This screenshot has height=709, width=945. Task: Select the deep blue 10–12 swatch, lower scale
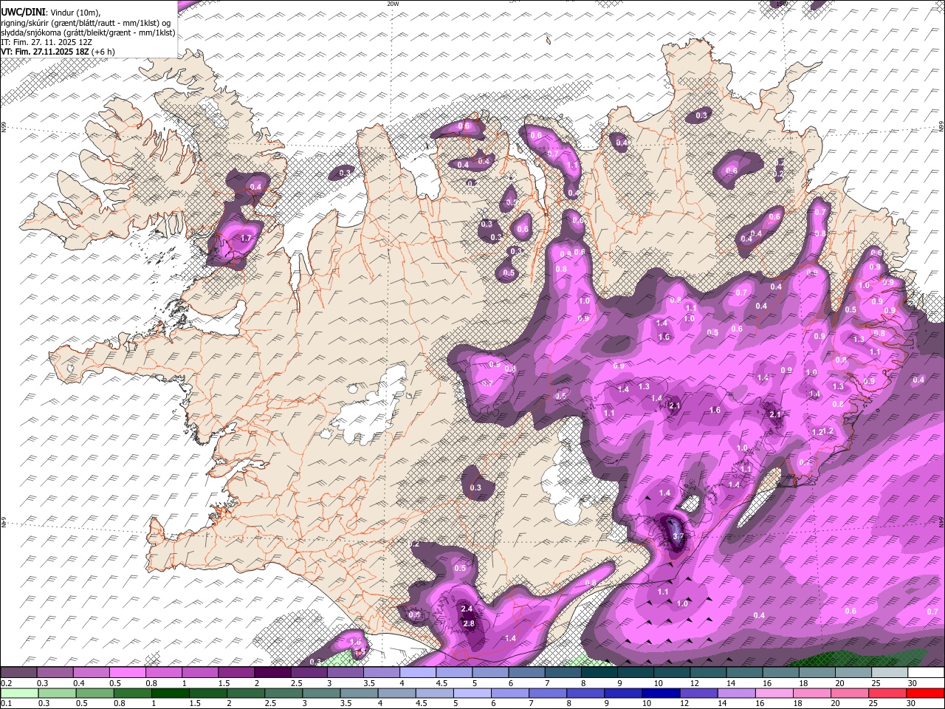[661, 693]
